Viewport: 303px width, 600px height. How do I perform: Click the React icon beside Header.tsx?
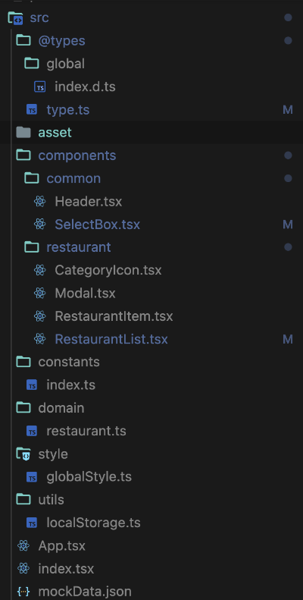pos(39,201)
